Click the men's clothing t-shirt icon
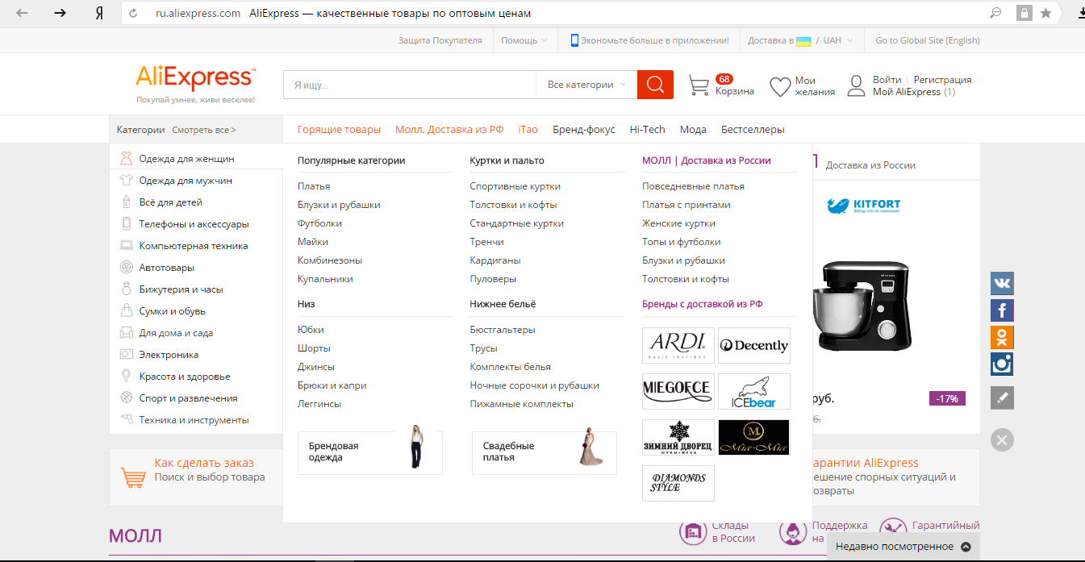 click(126, 181)
